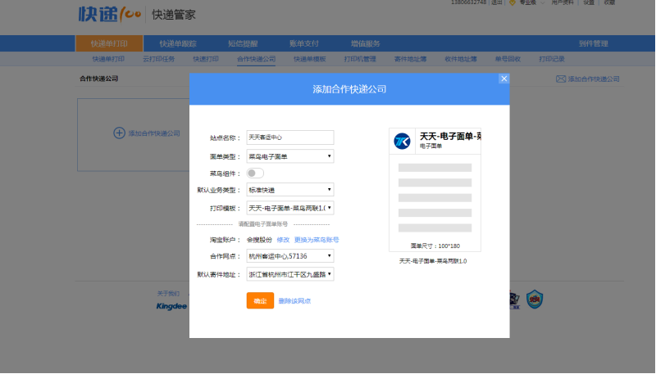Screen dimensions: 656x374
Task: Expand the 合作网点 dropdown
Action: point(290,257)
